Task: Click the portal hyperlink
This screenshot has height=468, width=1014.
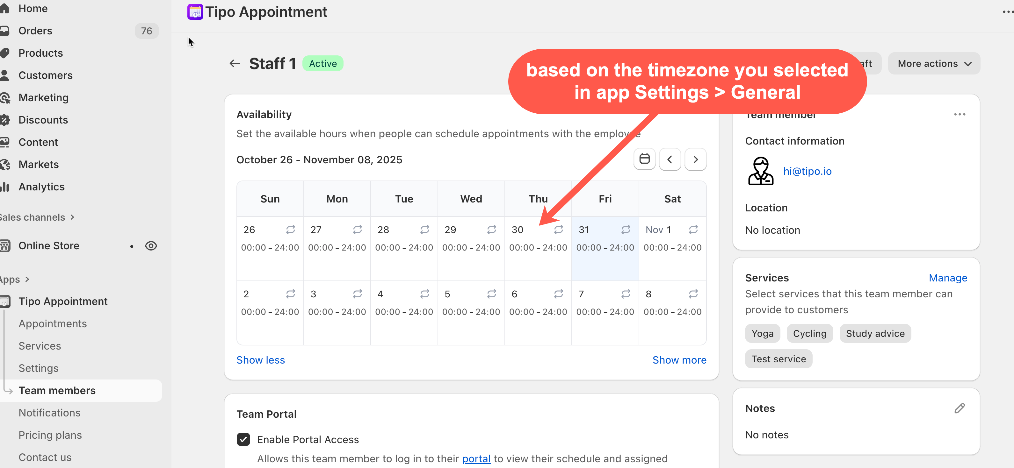Action: coord(476,458)
